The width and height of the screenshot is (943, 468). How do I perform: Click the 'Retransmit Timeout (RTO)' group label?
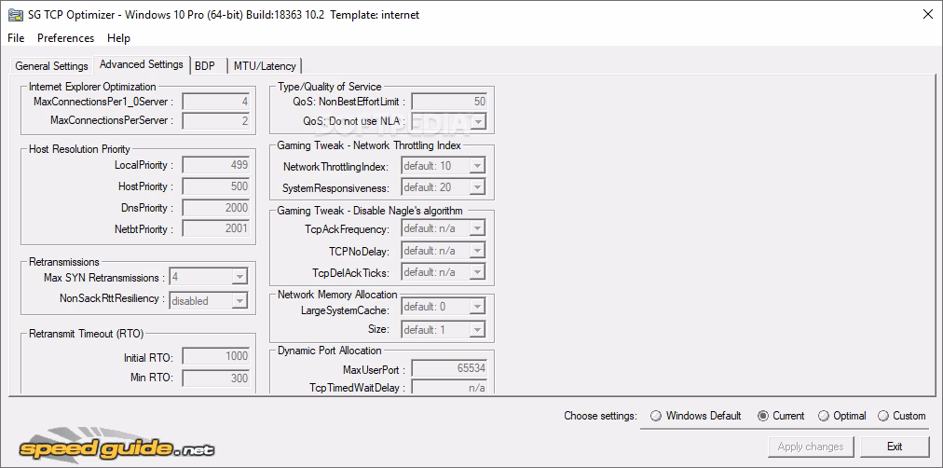point(86,334)
